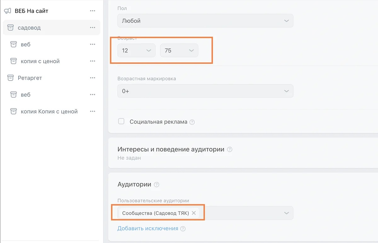The width and height of the screenshot is (378, 243).
Task: Remove Сообщества (Садовод ТЯК) audience tag
Action: (194, 213)
